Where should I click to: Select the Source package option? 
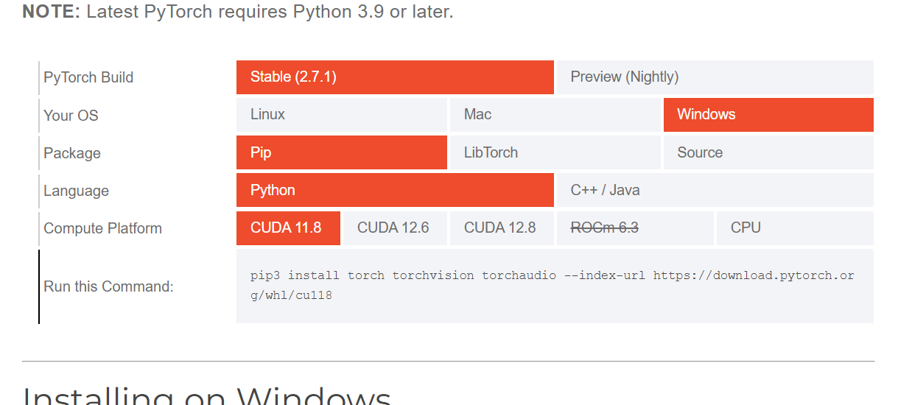click(x=768, y=152)
